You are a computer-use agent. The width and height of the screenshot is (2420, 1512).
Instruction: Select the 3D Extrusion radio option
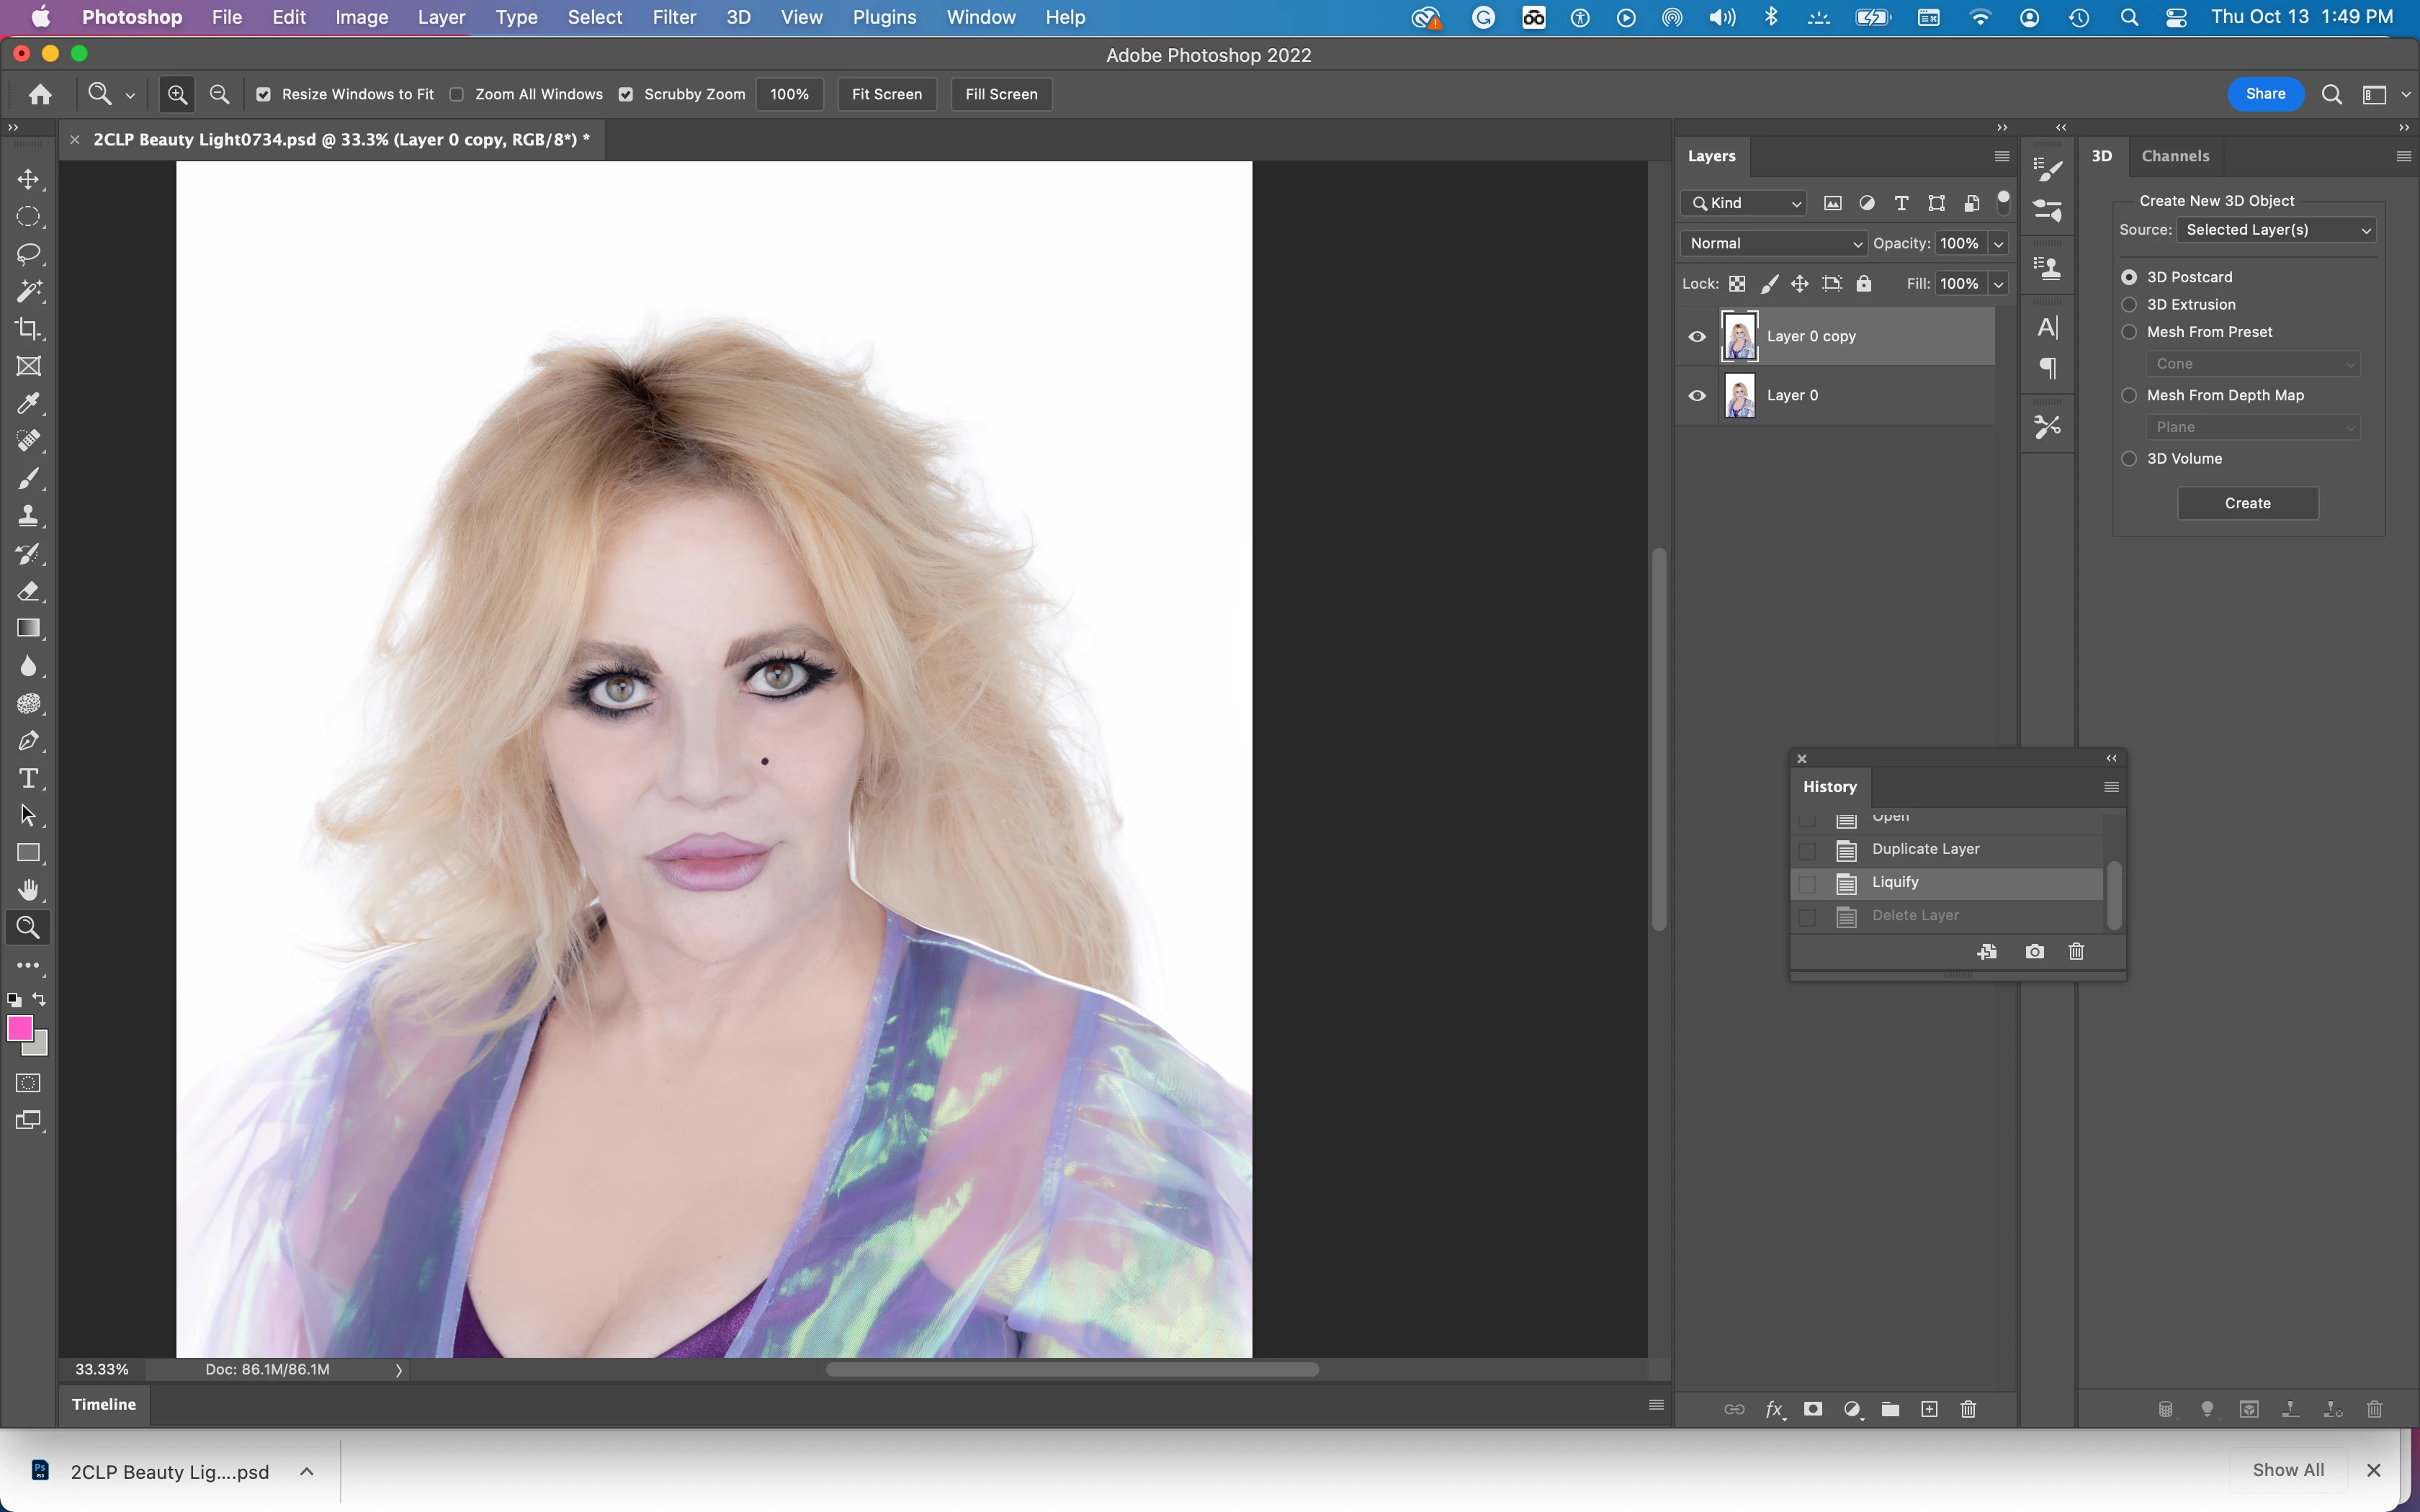click(x=2129, y=304)
